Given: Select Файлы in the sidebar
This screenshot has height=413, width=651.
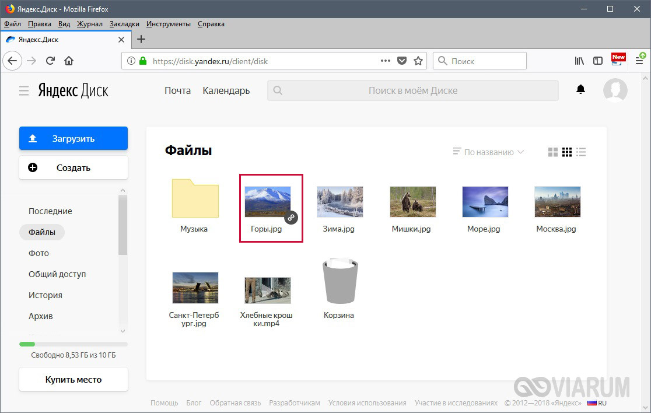Looking at the screenshot, I should [x=42, y=232].
